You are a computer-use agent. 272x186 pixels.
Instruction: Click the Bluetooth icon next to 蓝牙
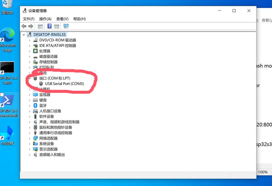click(x=35, y=105)
